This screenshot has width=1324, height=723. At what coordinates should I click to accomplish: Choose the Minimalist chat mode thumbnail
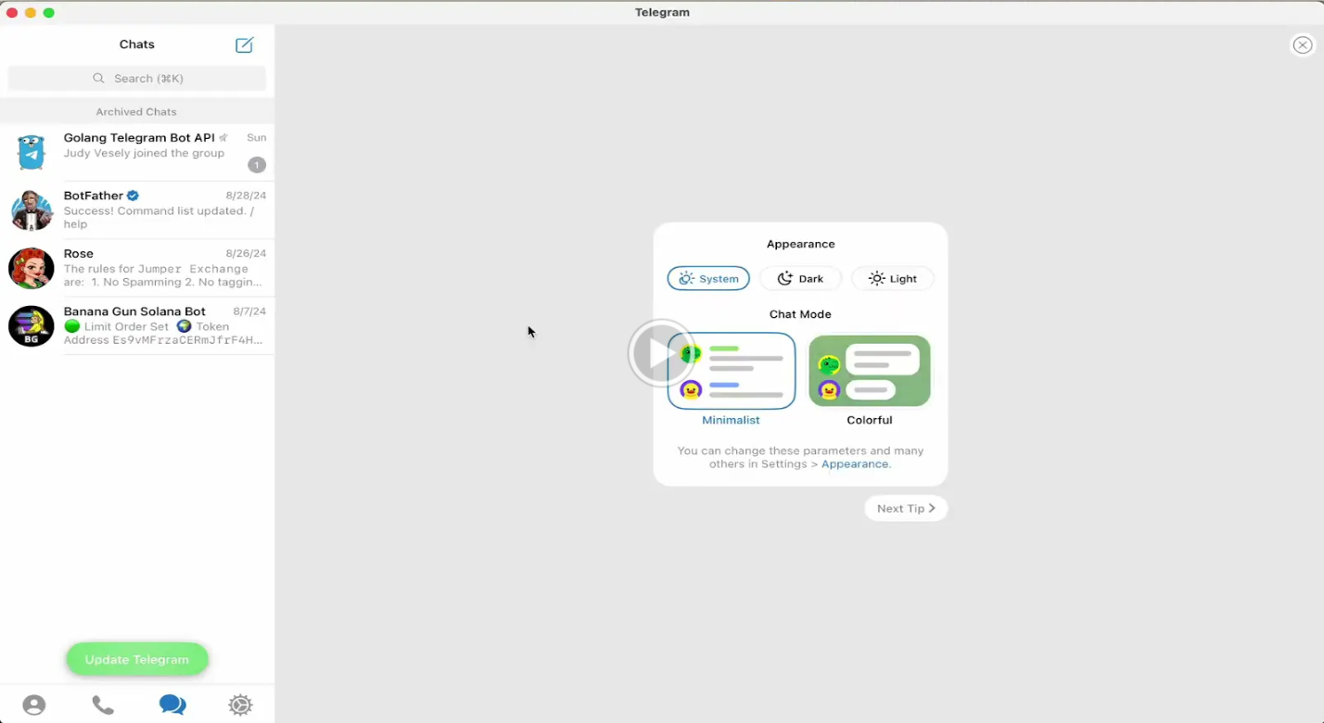732,371
